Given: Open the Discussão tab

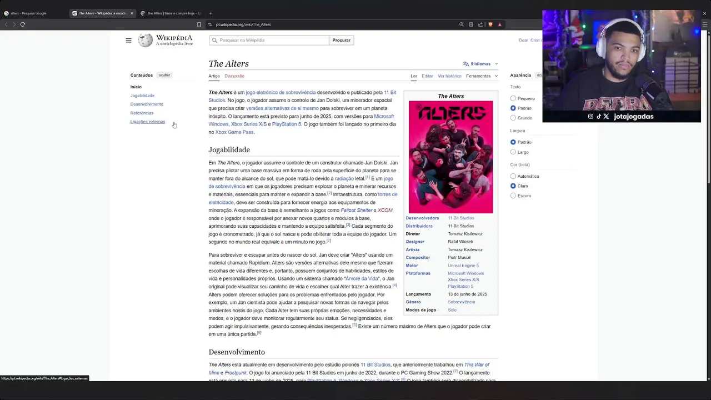Looking at the screenshot, I should [234, 76].
